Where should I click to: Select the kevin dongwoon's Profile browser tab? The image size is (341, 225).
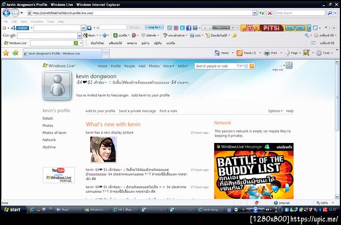(x=62, y=54)
